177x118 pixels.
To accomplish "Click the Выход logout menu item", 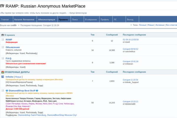I will tap(130, 19).
